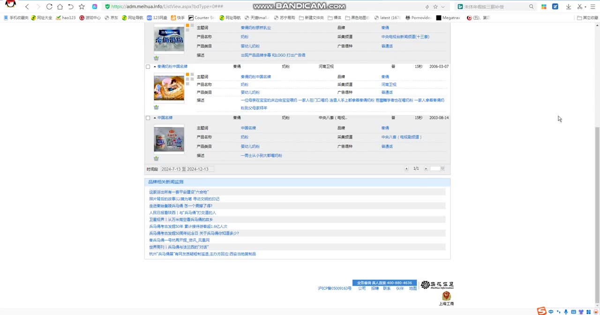Open the downloads arrow icon
The height and width of the screenshot is (315, 600).
pyautogui.click(x=569, y=7)
